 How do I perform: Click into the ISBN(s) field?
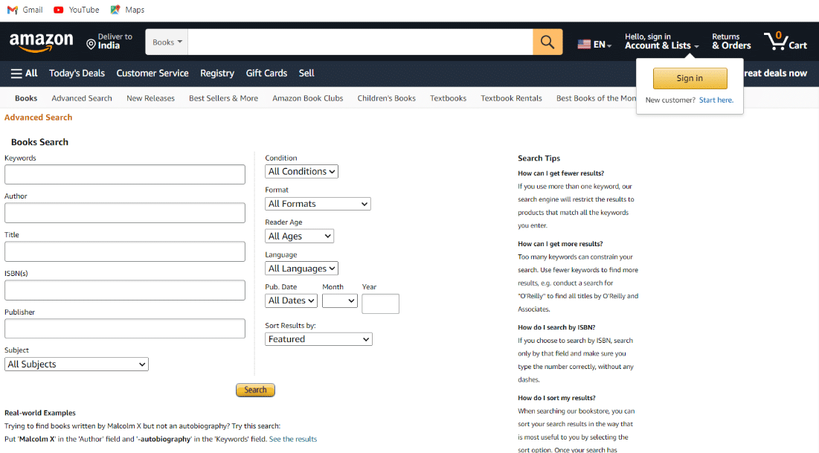tap(125, 290)
